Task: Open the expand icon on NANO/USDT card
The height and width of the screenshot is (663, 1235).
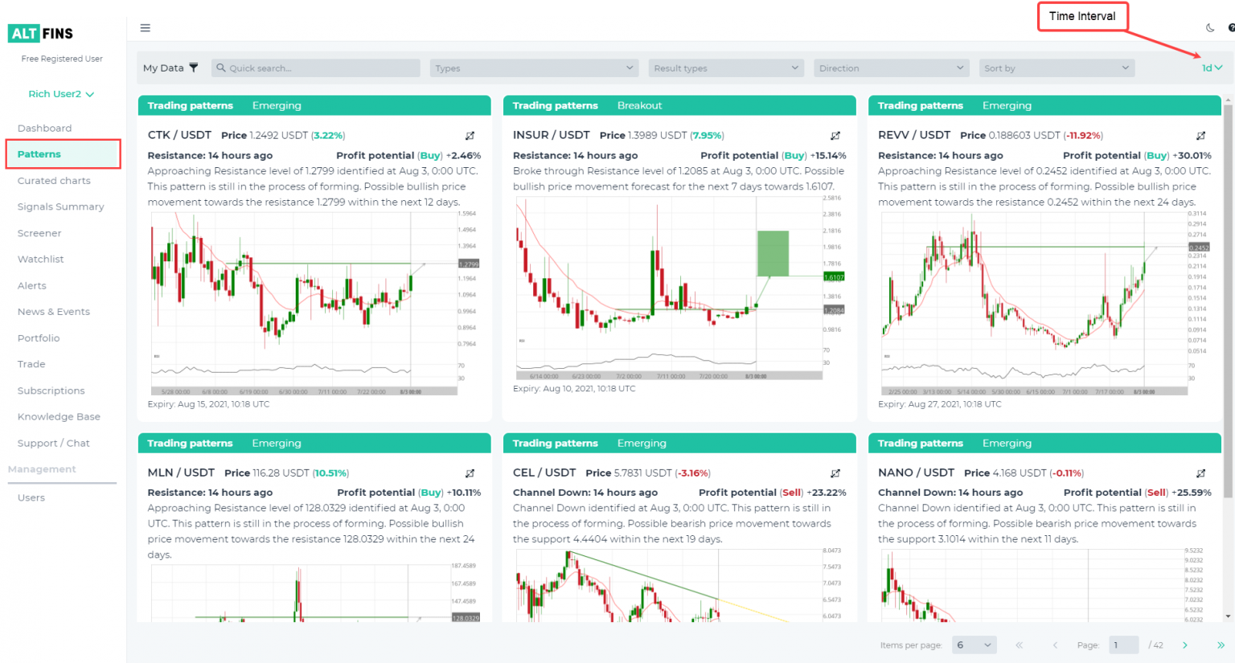Action: [1200, 473]
